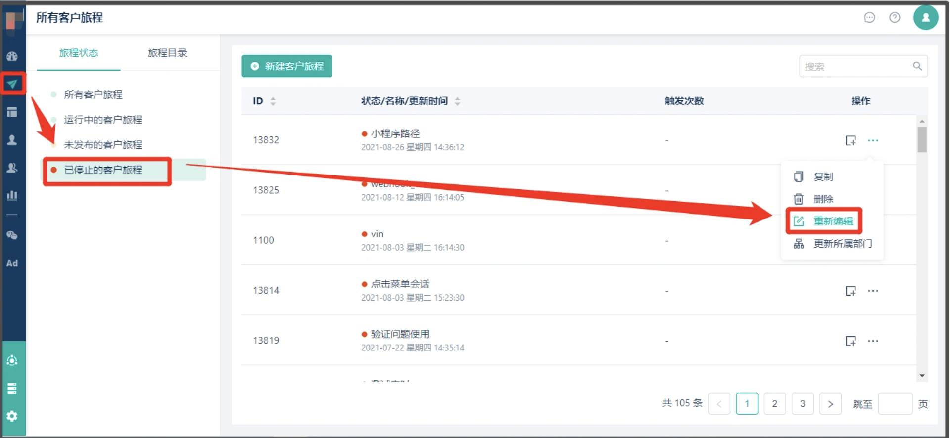
Task: Select 重新编辑 from the context menu
Action: [x=832, y=221]
